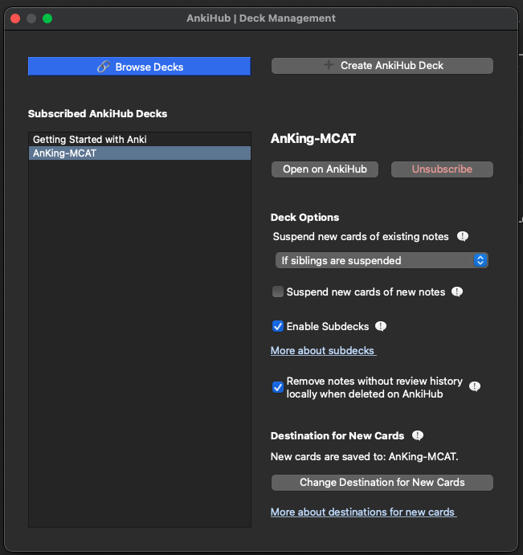523x555 pixels.
Task: Click the info icon beside Suspend new cards of existing notes
Action: (x=463, y=236)
